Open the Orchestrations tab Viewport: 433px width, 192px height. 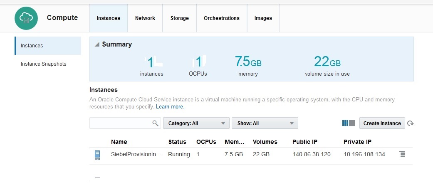pos(221,18)
